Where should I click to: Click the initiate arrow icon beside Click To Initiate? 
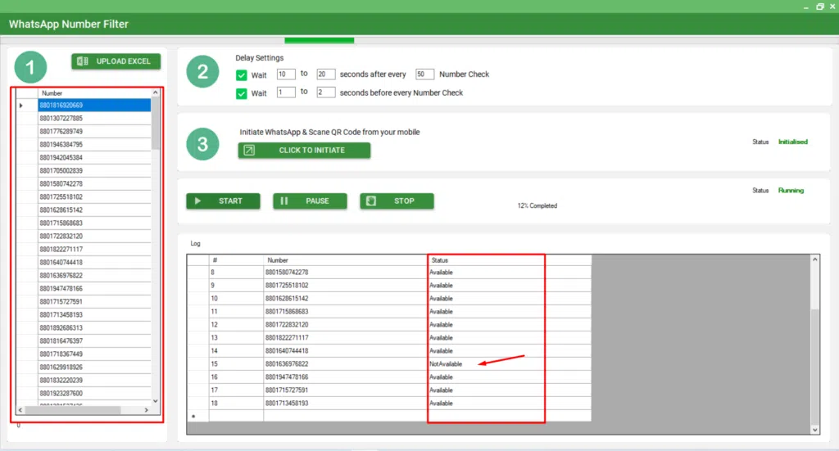249,150
